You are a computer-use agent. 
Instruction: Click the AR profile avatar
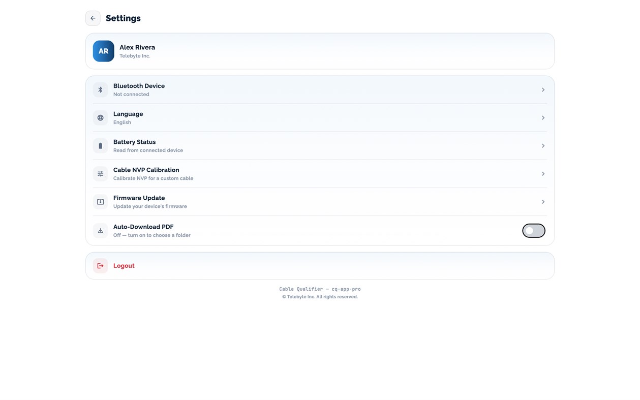[104, 51]
